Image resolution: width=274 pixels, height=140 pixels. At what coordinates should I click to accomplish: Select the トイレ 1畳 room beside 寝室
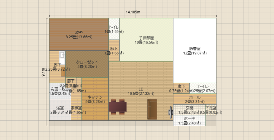click(114, 29)
